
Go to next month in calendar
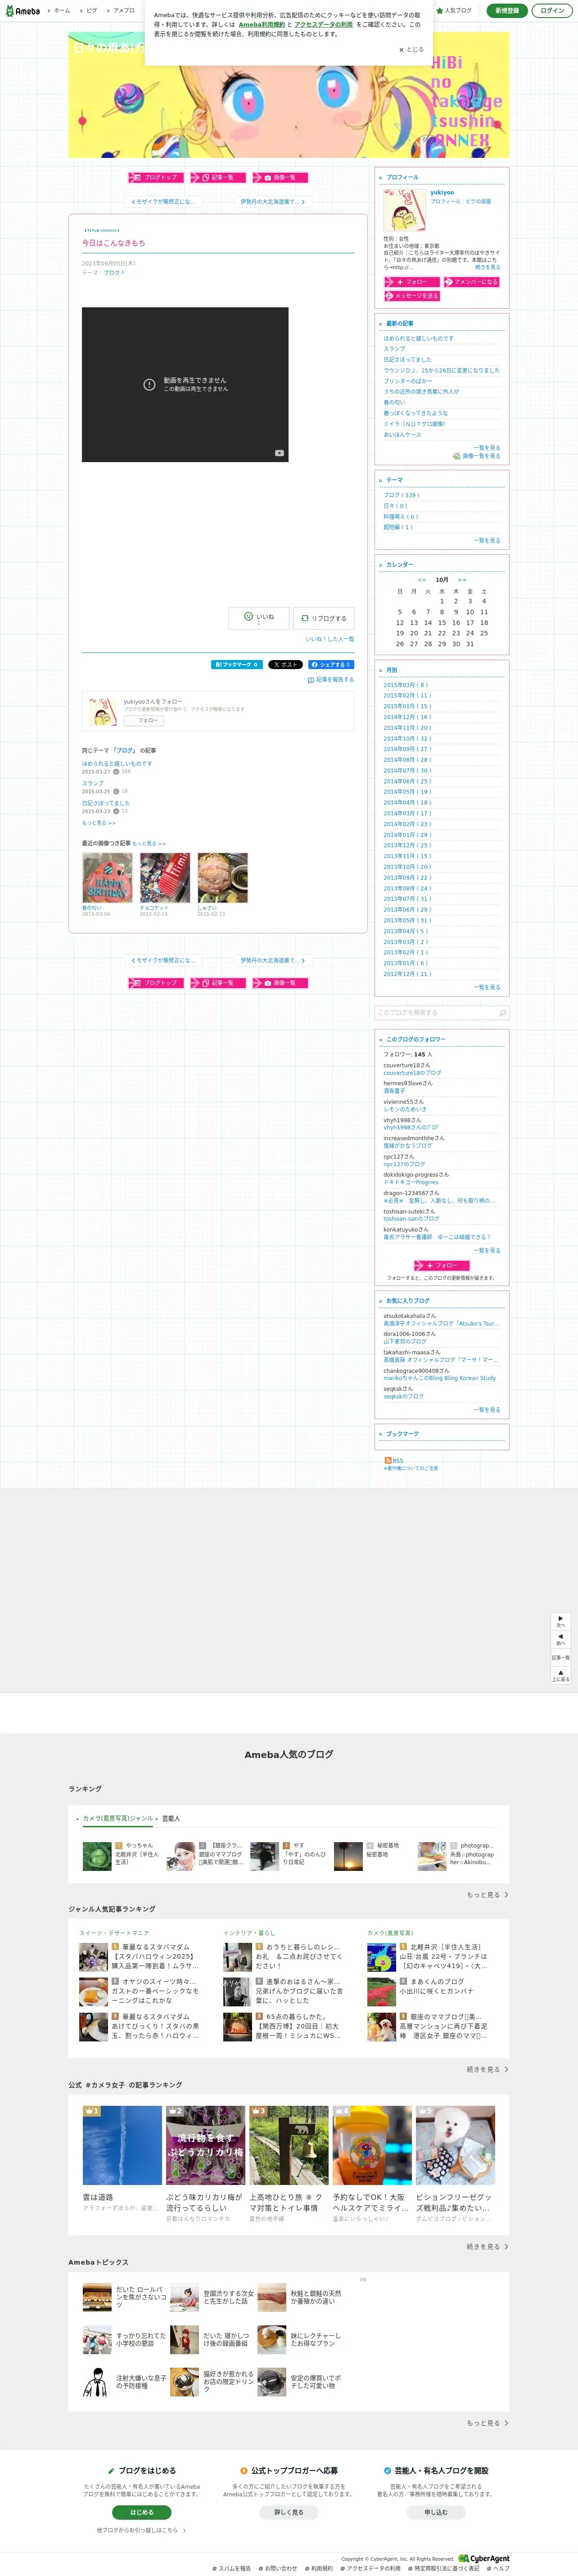pos(462,580)
